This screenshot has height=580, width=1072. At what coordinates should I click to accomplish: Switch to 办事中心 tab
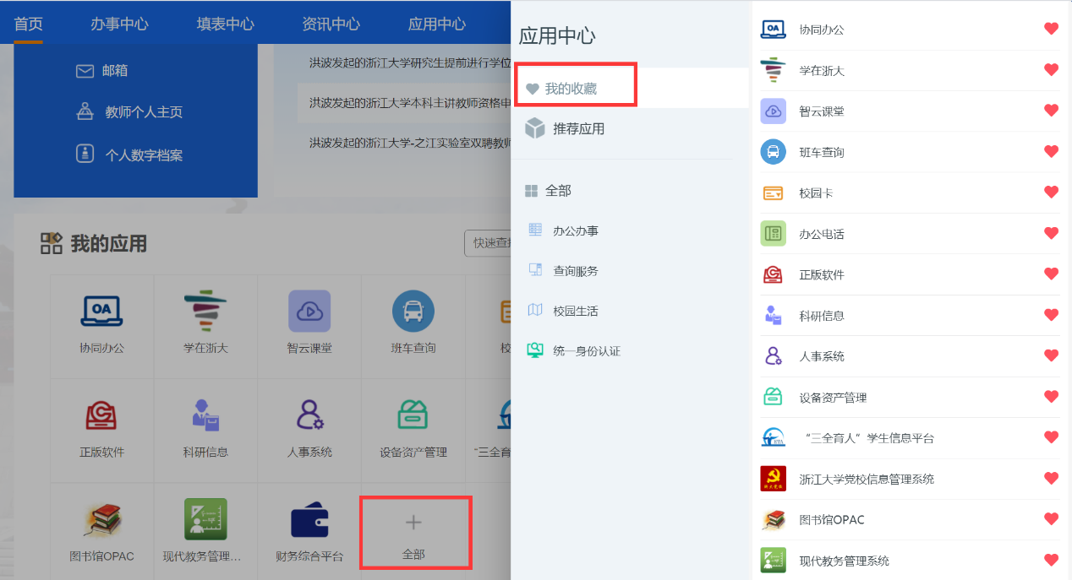119,24
